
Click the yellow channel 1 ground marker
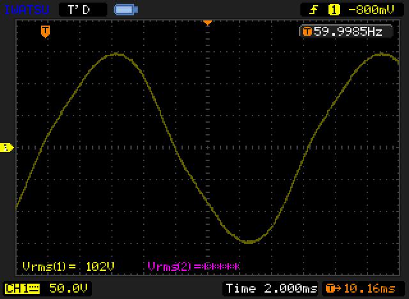[7, 148]
